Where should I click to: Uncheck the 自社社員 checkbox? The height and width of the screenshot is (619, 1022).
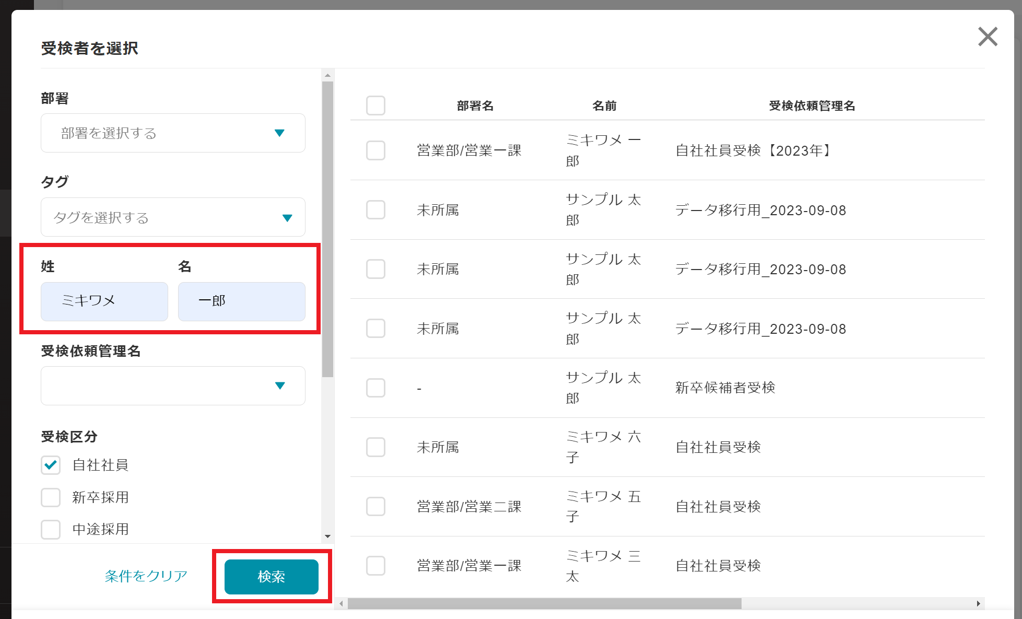pos(50,465)
